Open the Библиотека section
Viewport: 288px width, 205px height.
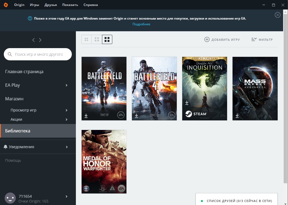(38, 131)
